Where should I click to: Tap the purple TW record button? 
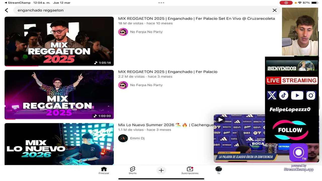click(x=299, y=153)
